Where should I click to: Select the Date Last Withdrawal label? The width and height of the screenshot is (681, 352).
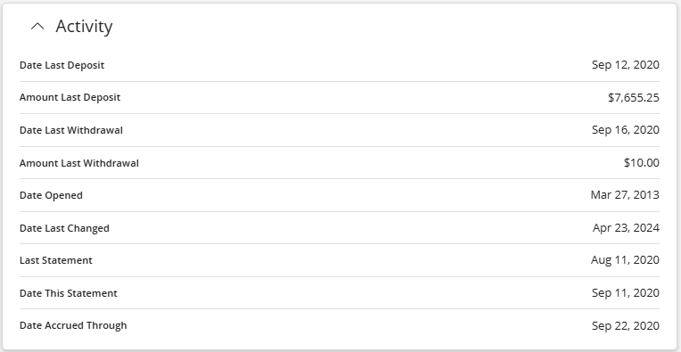[x=71, y=130]
